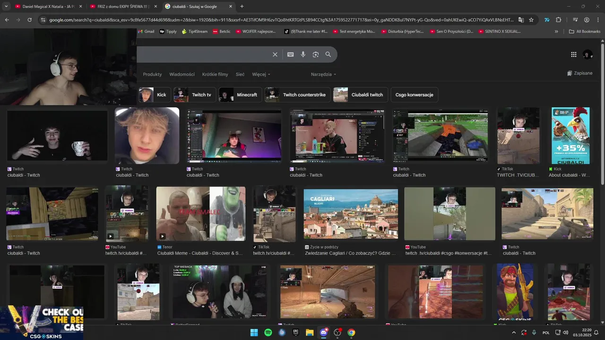Switch to the Wiadomości search tab

[182, 74]
